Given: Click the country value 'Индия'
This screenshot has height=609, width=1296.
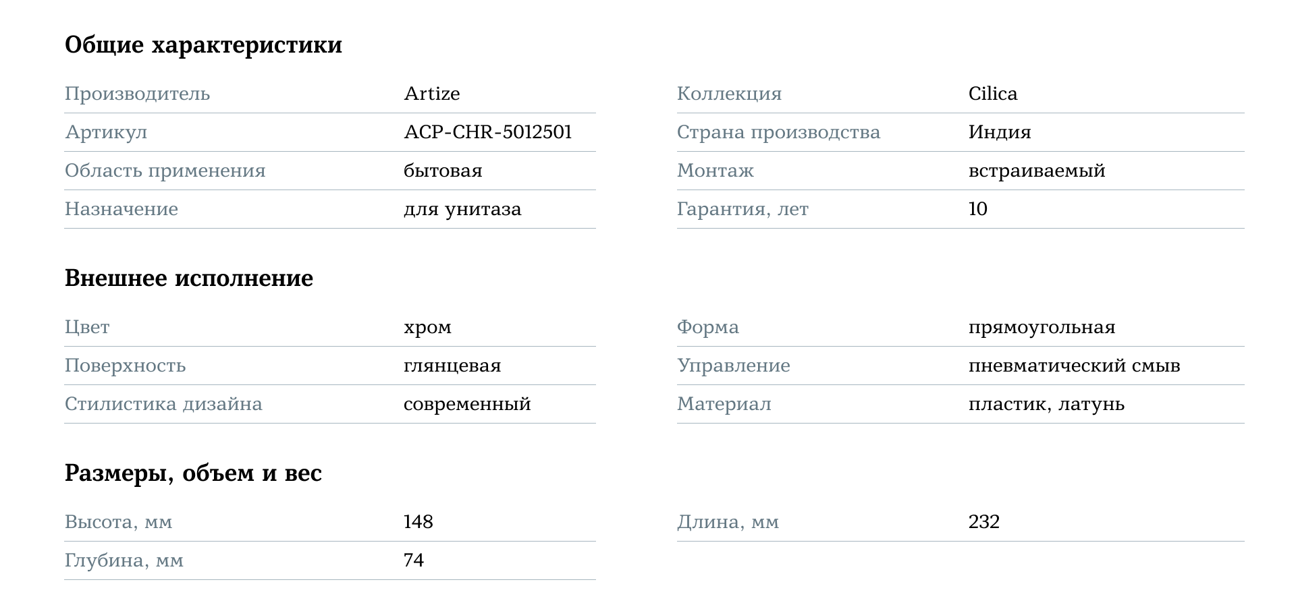Looking at the screenshot, I should coord(999,132).
